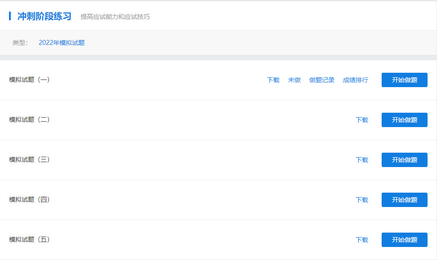Download 模拟试题（四）
The height and width of the screenshot is (260, 437).
pos(362,200)
